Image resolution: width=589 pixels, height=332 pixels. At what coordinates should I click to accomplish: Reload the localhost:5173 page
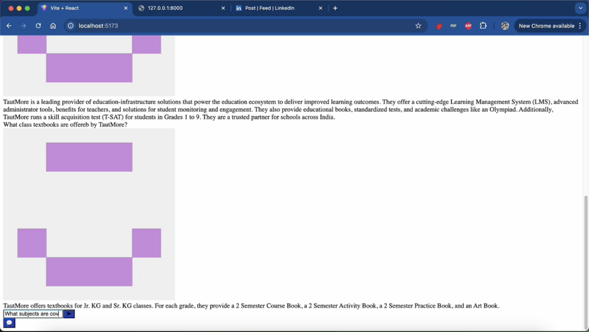tap(38, 26)
